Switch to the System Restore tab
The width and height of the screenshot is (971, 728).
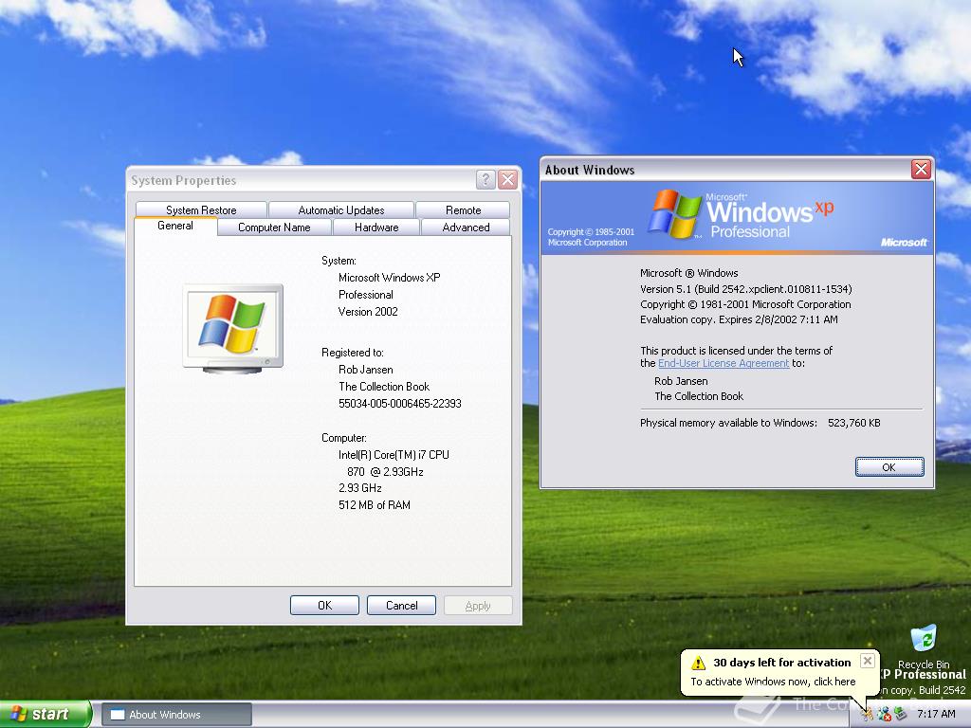tap(201, 209)
